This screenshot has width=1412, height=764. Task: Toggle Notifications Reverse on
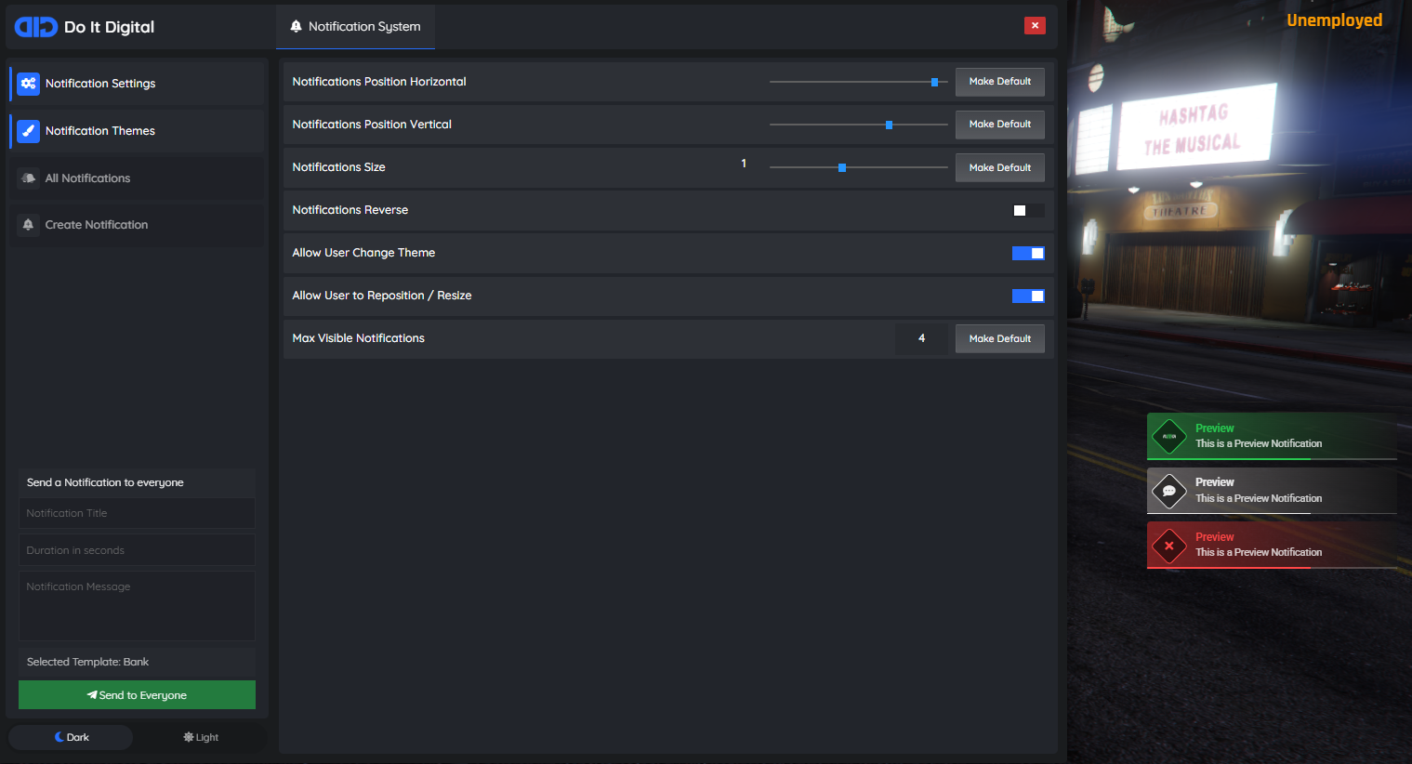pos(1028,210)
